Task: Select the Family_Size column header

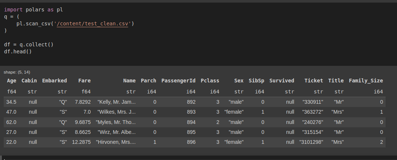Action: point(366,81)
